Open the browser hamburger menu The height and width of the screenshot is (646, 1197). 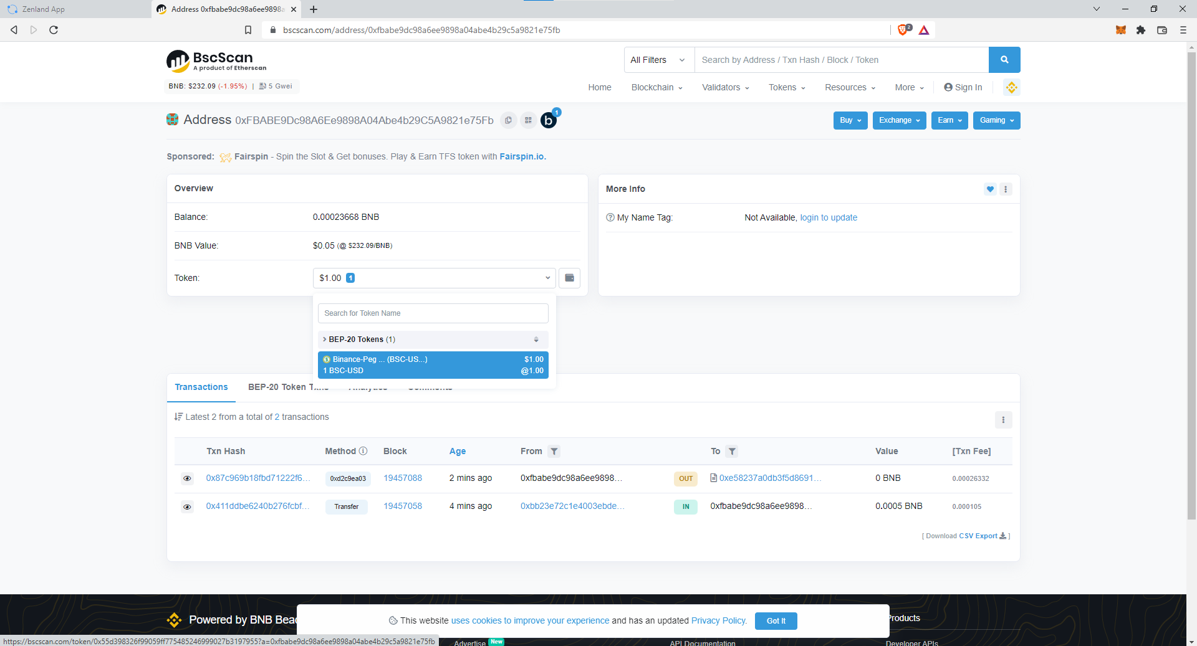(x=1183, y=30)
